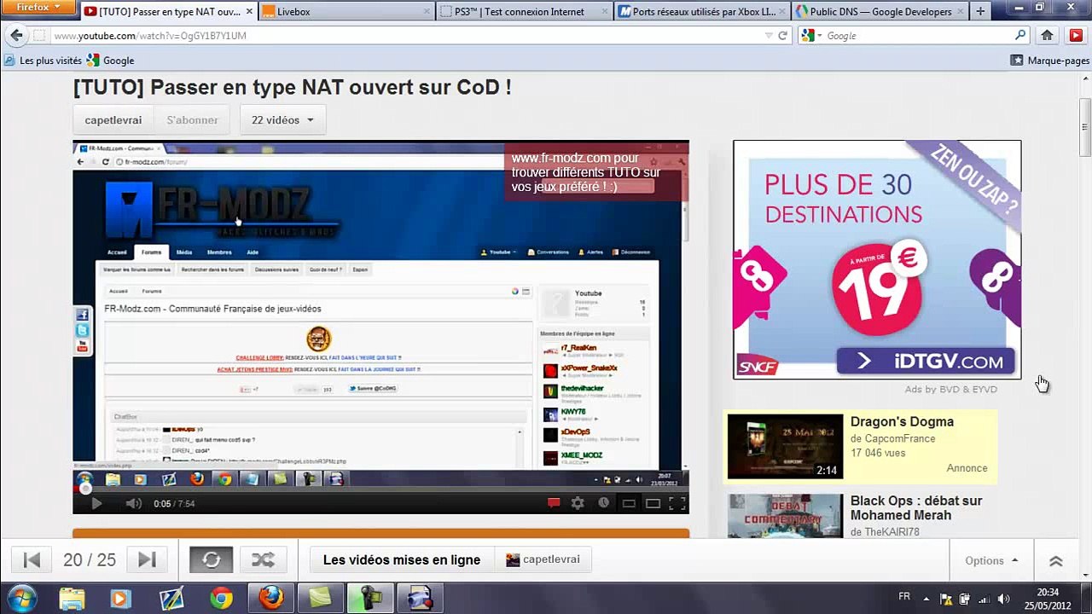Viewport: 1092px width, 614px height.
Task: Show hidden system tray icons
Action: click(926, 598)
